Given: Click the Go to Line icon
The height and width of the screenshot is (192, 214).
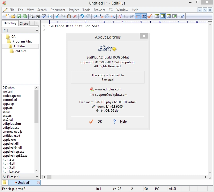Looking at the screenshot, I should tap(113, 16).
